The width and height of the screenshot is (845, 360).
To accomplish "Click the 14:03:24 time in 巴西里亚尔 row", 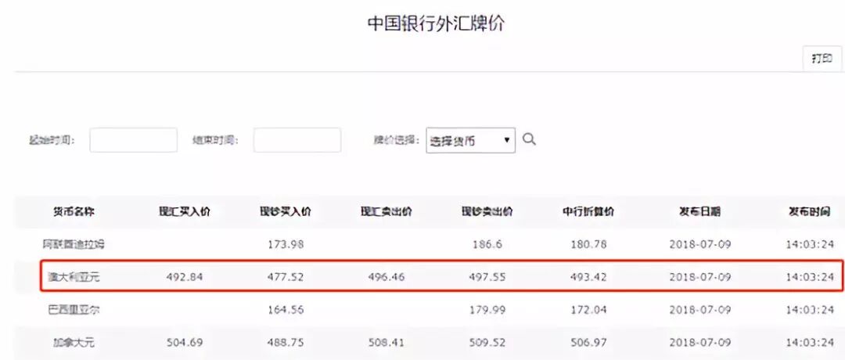I will pos(810,310).
